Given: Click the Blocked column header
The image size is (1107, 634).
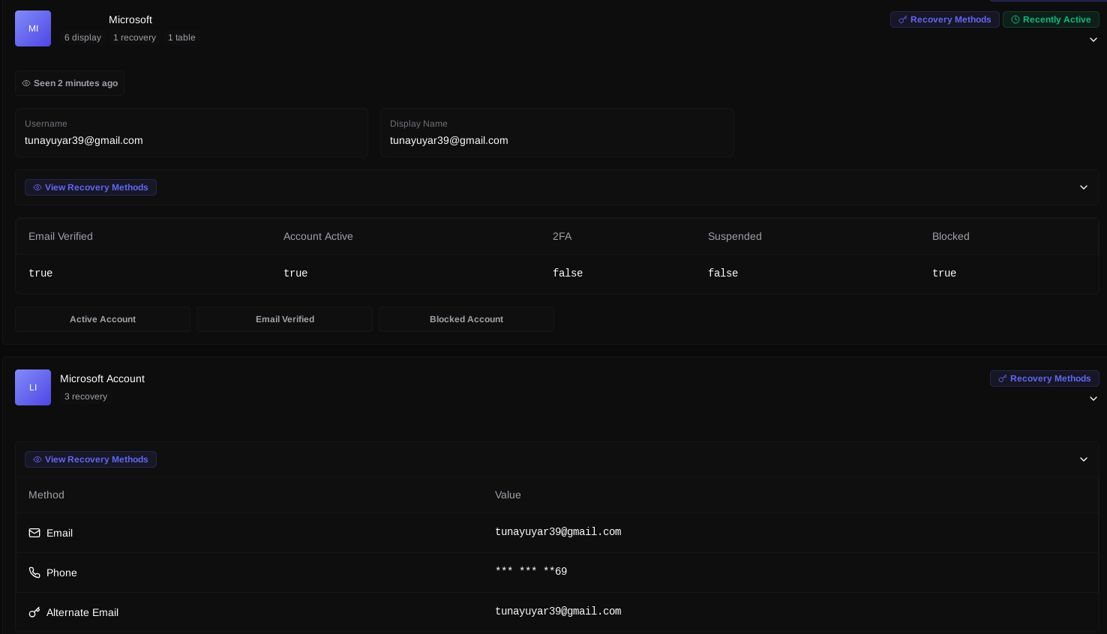Looking at the screenshot, I should coord(951,236).
